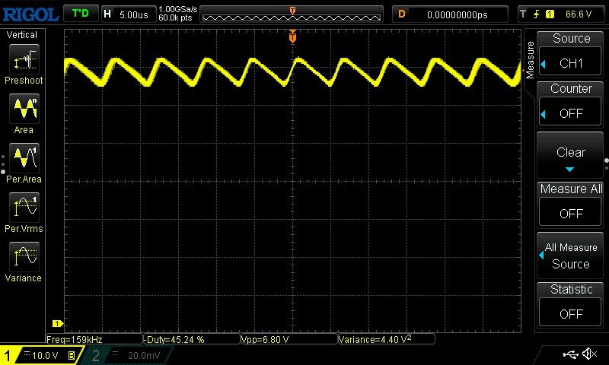Toggle Statistic OFF
Screen dimensions: 609x365
pyautogui.click(x=570, y=313)
